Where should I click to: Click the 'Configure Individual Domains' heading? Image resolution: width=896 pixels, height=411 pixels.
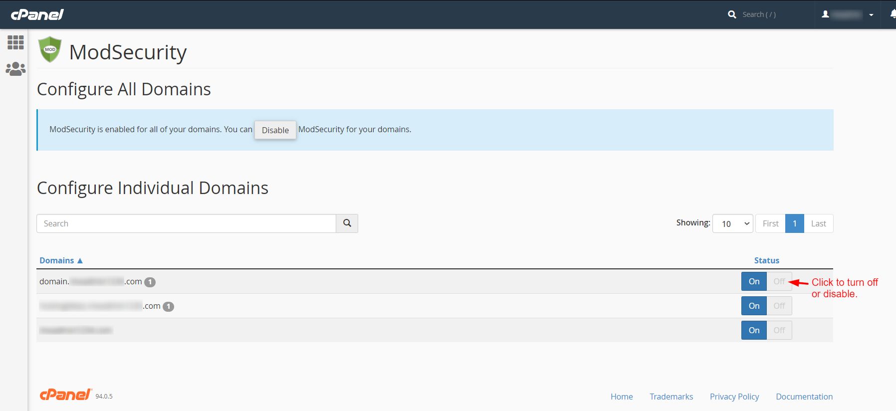pyautogui.click(x=153, y=188)
